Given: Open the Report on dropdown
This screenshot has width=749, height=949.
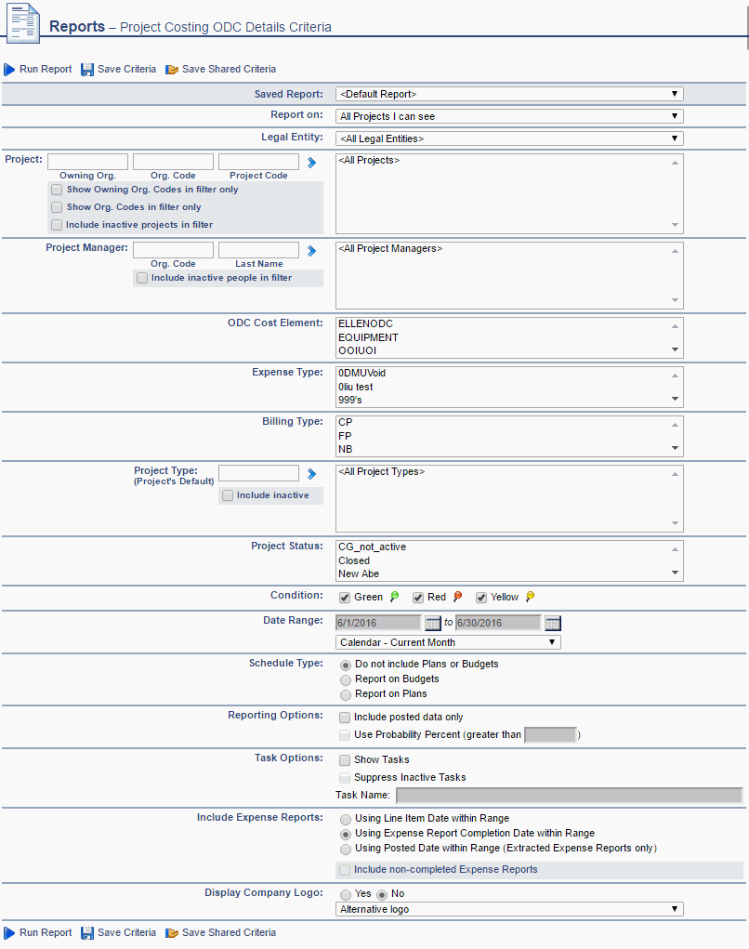Looking at the screenshot, I should [509, 116].
